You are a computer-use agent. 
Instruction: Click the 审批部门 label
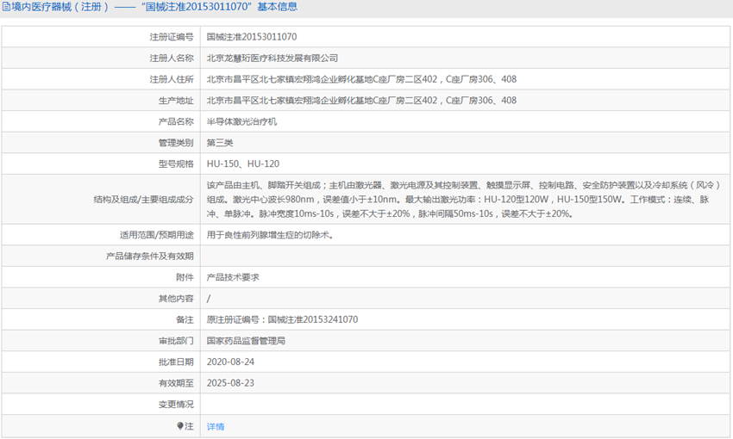176,341
